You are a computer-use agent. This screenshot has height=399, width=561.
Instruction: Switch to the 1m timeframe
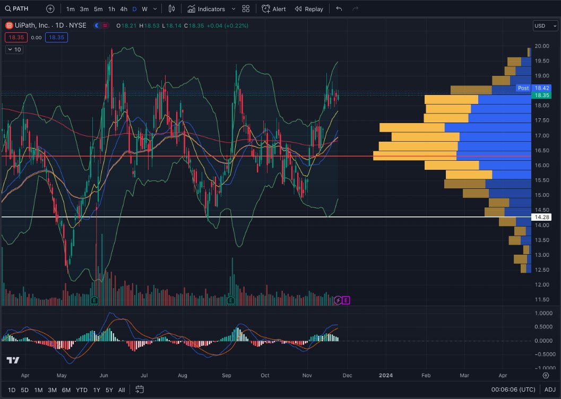(x=71, y=9)
